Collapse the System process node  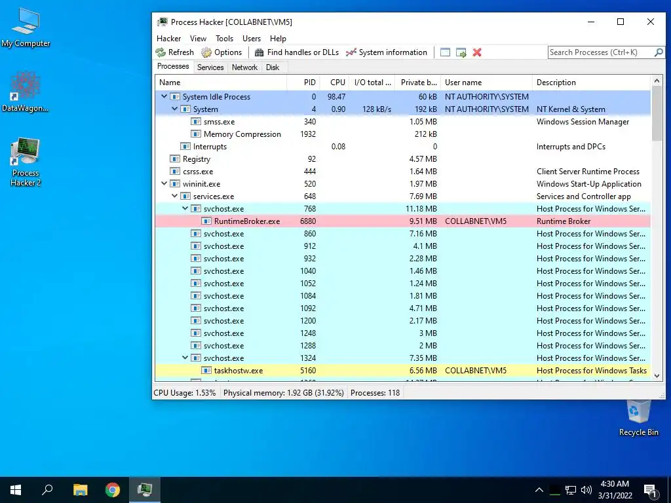(x=174, y=109)
